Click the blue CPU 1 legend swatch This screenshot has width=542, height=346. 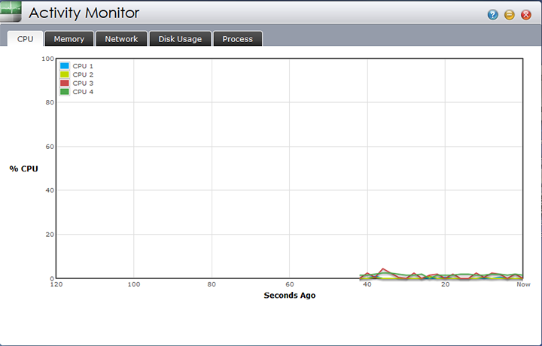64,66
